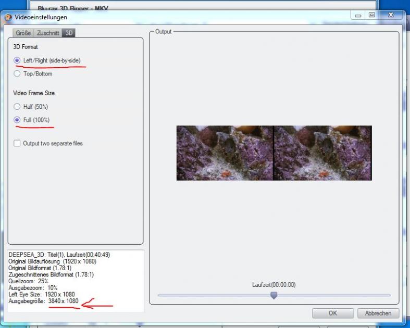The image size is (410, 328).
Task: Click the Original Bildformat (1.78:1) line
Action: 40,268
